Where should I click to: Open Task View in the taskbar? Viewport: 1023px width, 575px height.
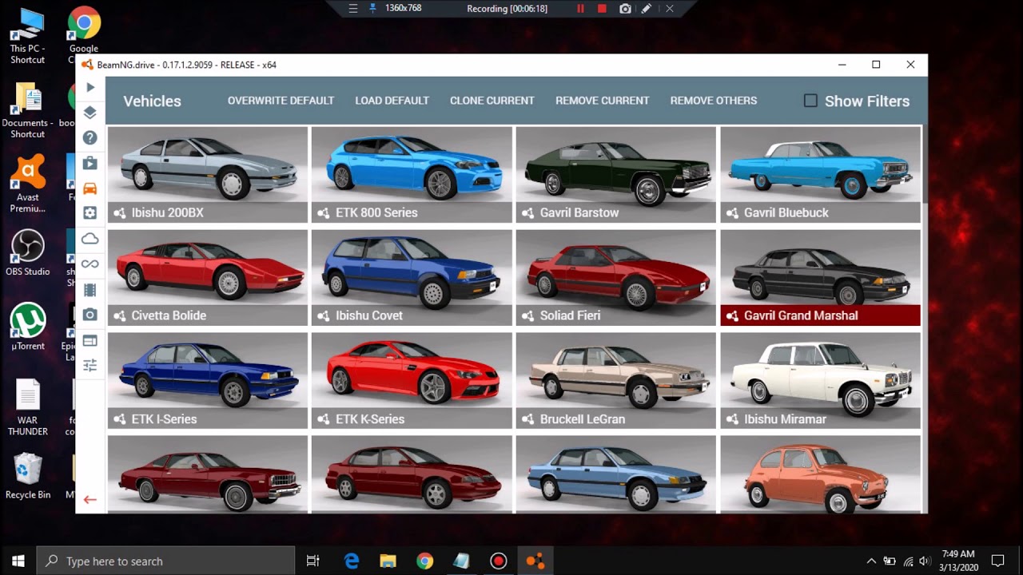(x=313, y=561)
